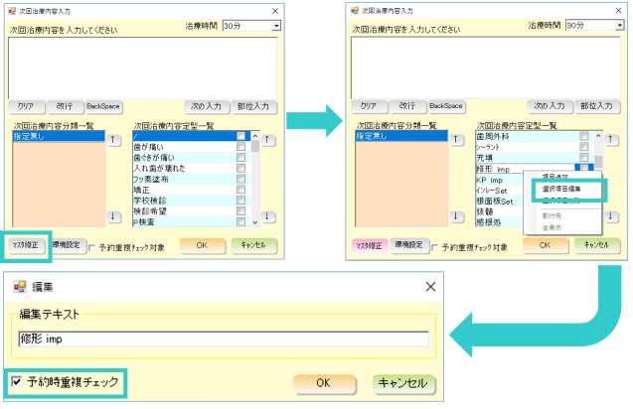Check the box next to 歯が痛い
The image size is (633, 409).
coord(240,147)
